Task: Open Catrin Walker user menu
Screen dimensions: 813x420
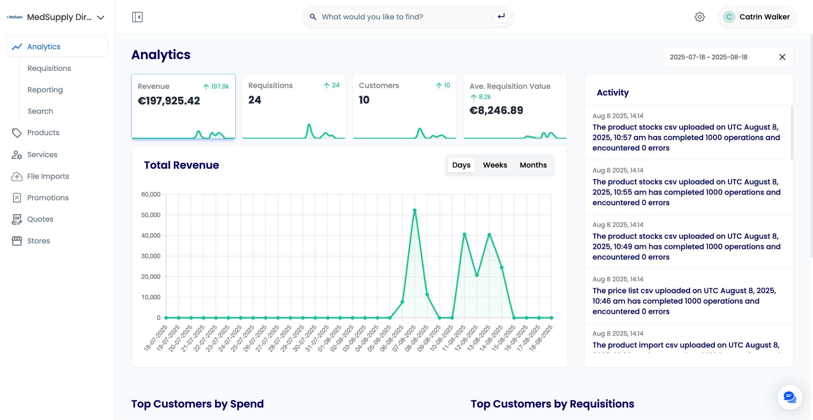Action: 757,17
